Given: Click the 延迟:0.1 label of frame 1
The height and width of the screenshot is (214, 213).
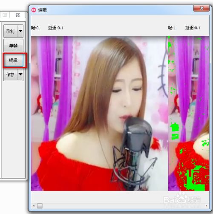Looking at the screenshot, I should [193, 28].
